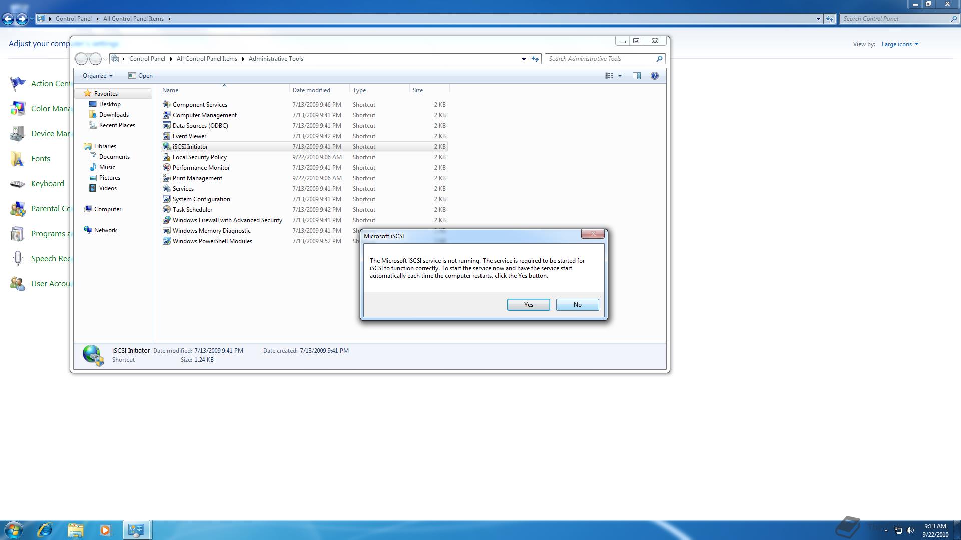
Task: Select the Windows Memory Diagnostic icon
Action: click(167, 231)
